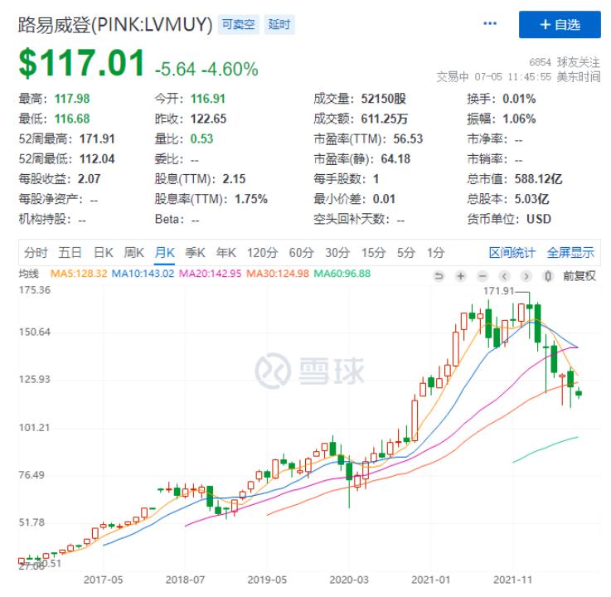This screenshot has height=597, width=611.
Task: Click the 今开 value 116.91
Action: click(x=208, y=99)
